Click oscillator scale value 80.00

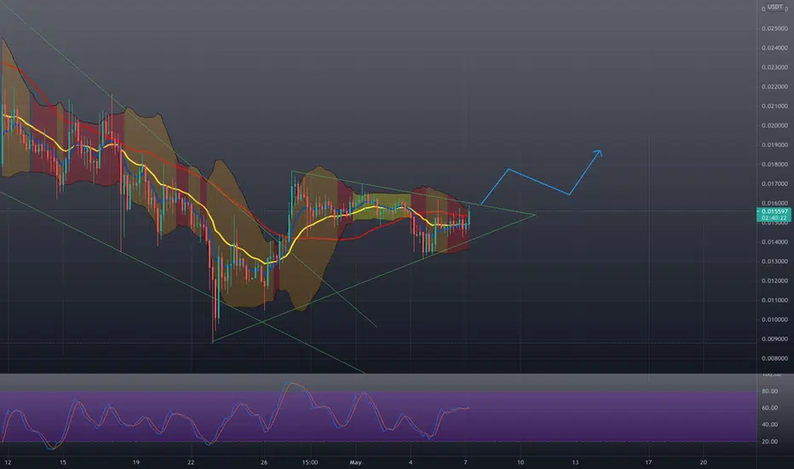coord(769,391)
